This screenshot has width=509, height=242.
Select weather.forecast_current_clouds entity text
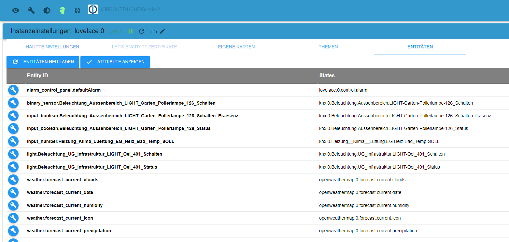click(63, 180)
